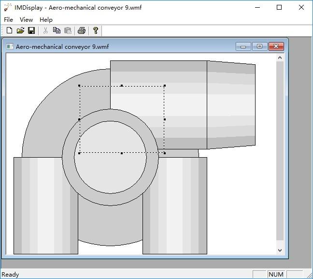Click the bottom-right selection handle
Screen dimensions: 313x279
pyautogui.click(x=165, y=153)
